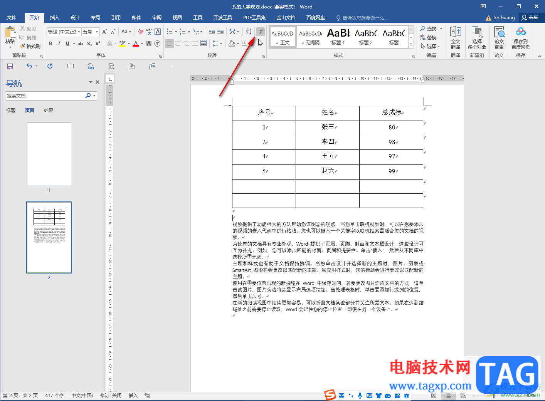Toggle strikethrough formatting
This screenshot has width=545, height=401.
81,44
